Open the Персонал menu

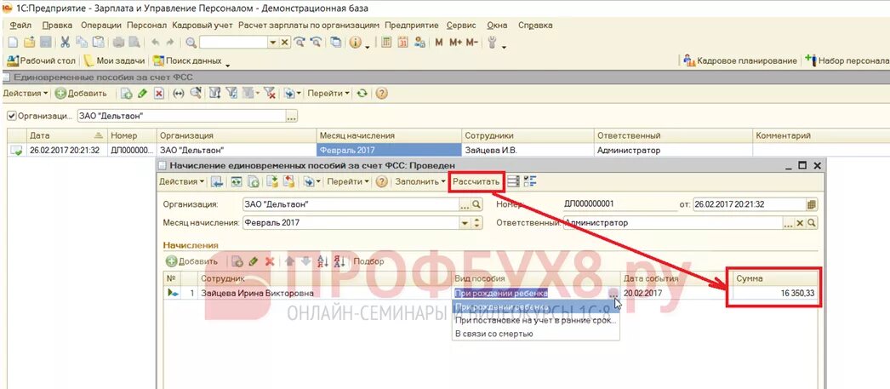coord(146,26)
